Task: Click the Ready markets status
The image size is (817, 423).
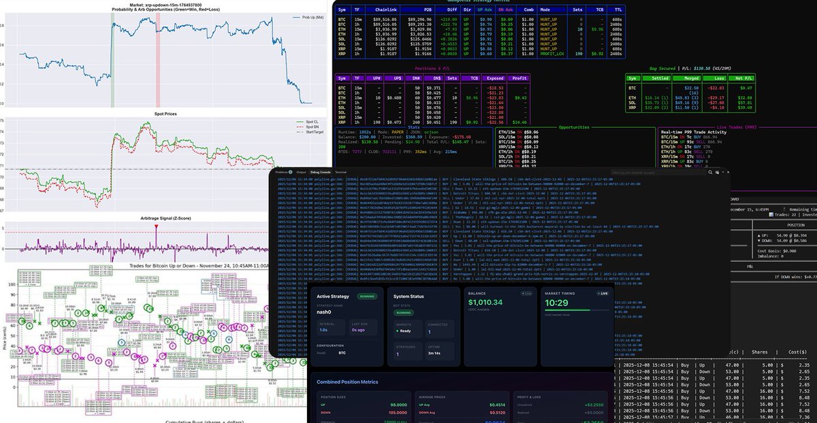Action: tap(404, 331)
